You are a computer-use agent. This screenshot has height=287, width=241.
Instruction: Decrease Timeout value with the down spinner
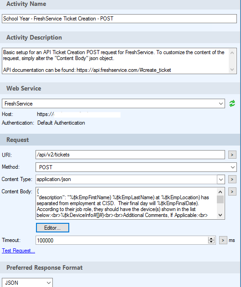(211, 242)
